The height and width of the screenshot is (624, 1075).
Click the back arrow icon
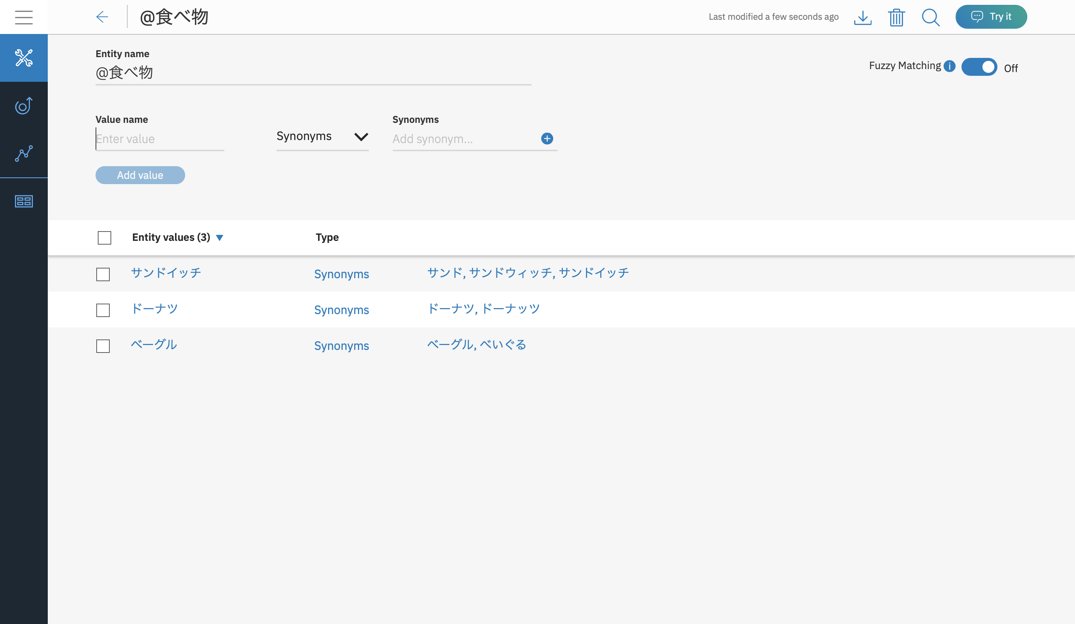(x=102, y=17)
